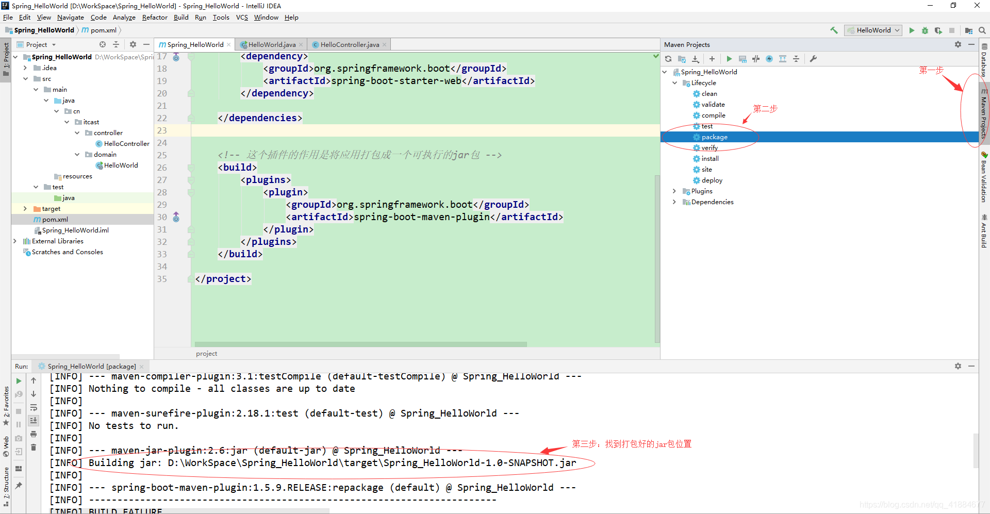
Task: Expand the .idea folder in Project tree
Action: tap(25, 68)
